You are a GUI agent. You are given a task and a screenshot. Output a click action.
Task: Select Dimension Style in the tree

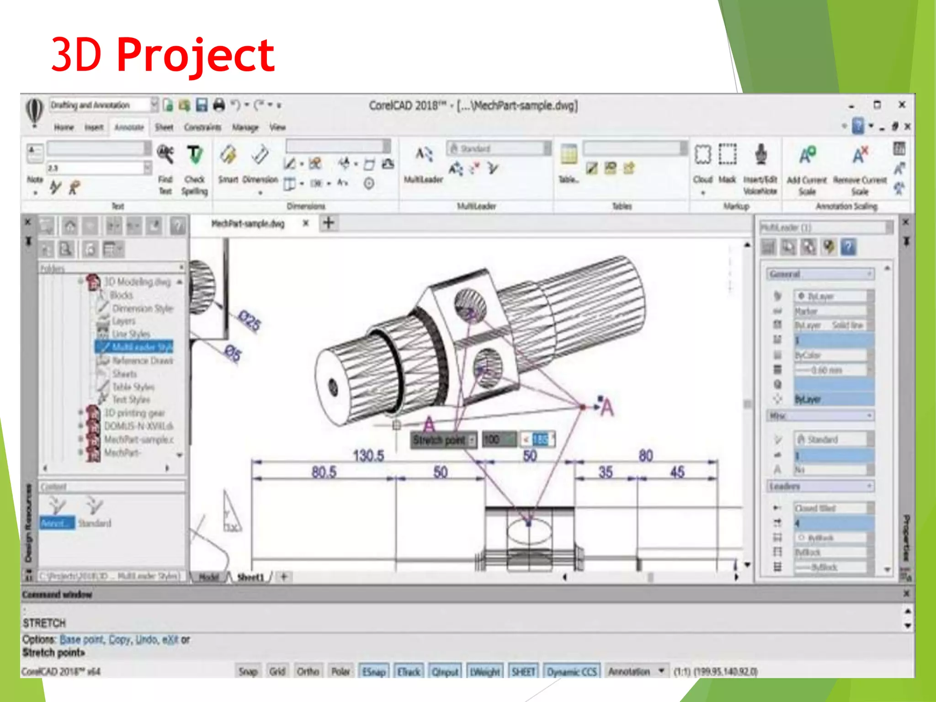pos(143,308)
